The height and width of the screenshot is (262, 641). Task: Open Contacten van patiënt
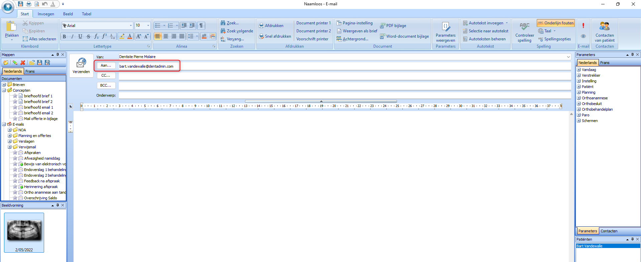(604, 32)
